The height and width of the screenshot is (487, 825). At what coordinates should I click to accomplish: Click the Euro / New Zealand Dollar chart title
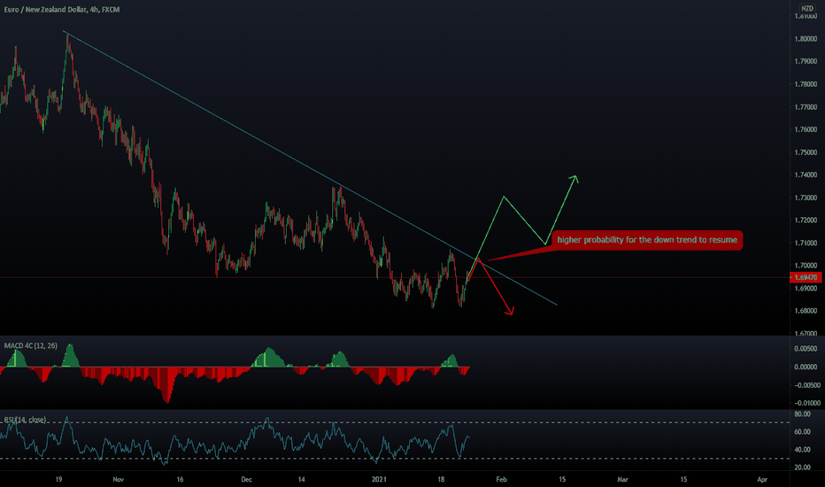[x=62, y=10]
